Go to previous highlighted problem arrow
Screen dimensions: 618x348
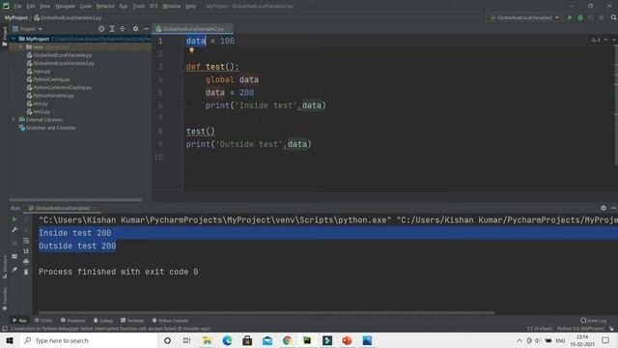[605, 40]
